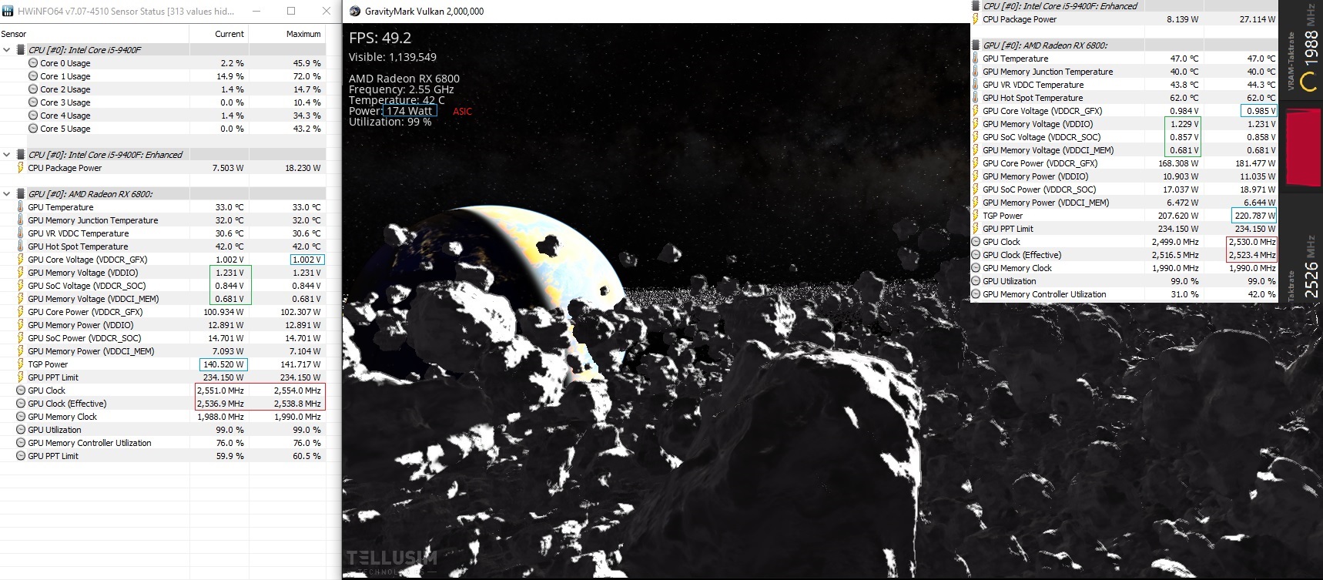Click the GravityMark app icon in title bar
Image resolution: width=1323 pixels, height=580 pixels.
(355, 11)
